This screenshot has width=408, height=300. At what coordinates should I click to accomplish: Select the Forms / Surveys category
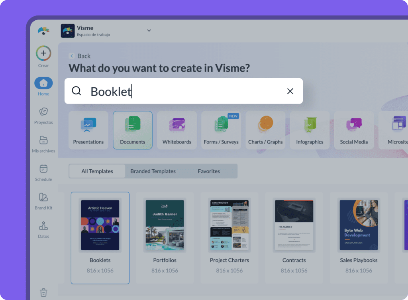[221, 130]
